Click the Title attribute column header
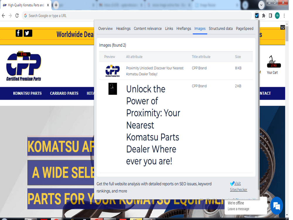293x220 pixels. (201, 57)
